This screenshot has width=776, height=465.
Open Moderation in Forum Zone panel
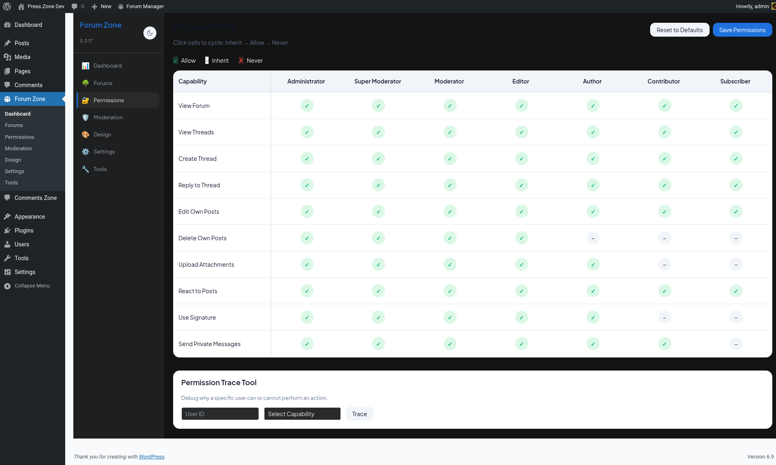click(118, 117)
